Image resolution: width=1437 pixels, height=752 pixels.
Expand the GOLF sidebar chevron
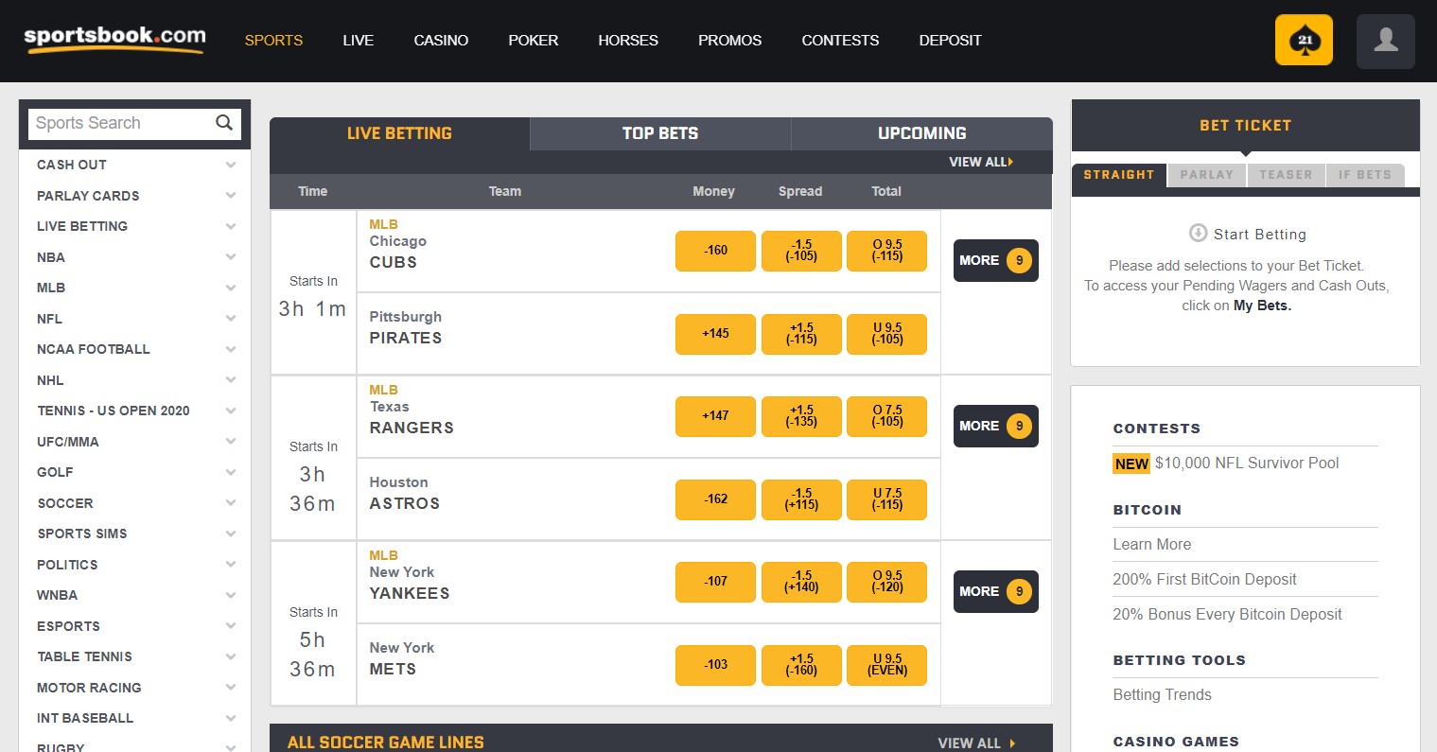[231, 472]
